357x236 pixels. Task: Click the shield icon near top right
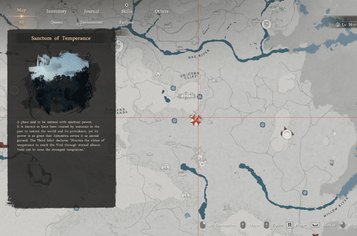coord(268,24)
